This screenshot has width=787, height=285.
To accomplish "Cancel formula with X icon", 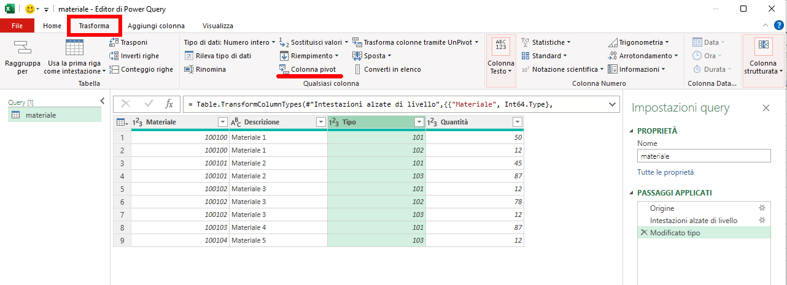I will pos(126,104).
